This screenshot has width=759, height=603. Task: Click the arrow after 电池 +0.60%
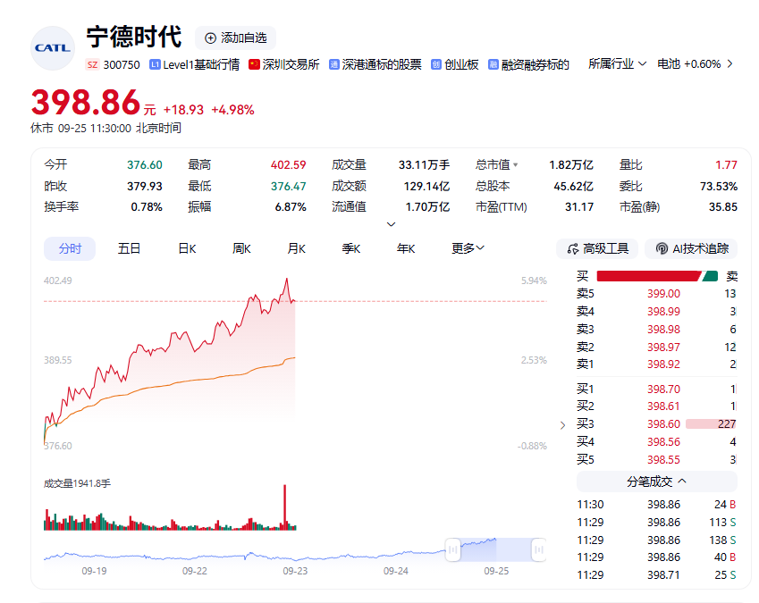(730, 63)
